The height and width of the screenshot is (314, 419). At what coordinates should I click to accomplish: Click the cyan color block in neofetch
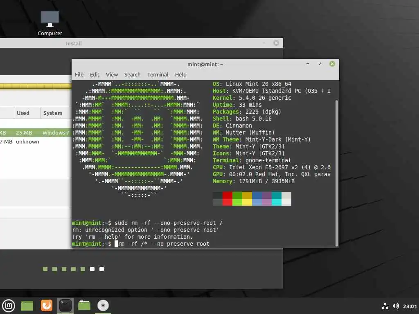click(277, 199)
